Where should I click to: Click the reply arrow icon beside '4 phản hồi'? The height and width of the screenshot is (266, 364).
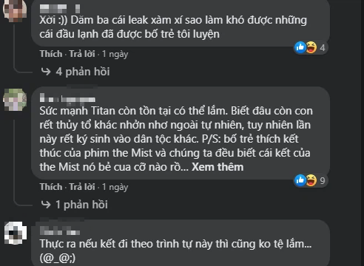[x=46, y=72]
